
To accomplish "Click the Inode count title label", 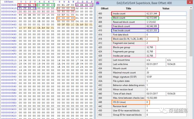I will tap(119, 14).
